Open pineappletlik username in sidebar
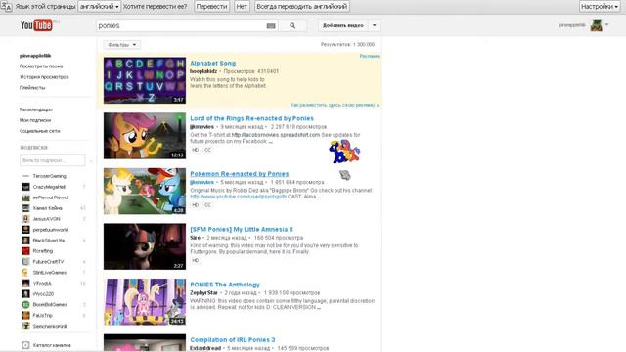 click(x=35, y=56)
